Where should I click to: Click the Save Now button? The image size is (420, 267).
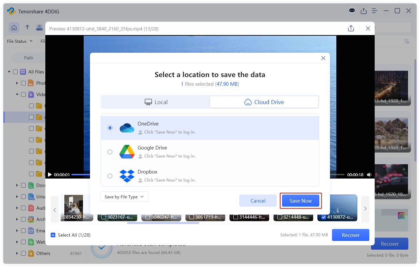click(x=300, y=201)
